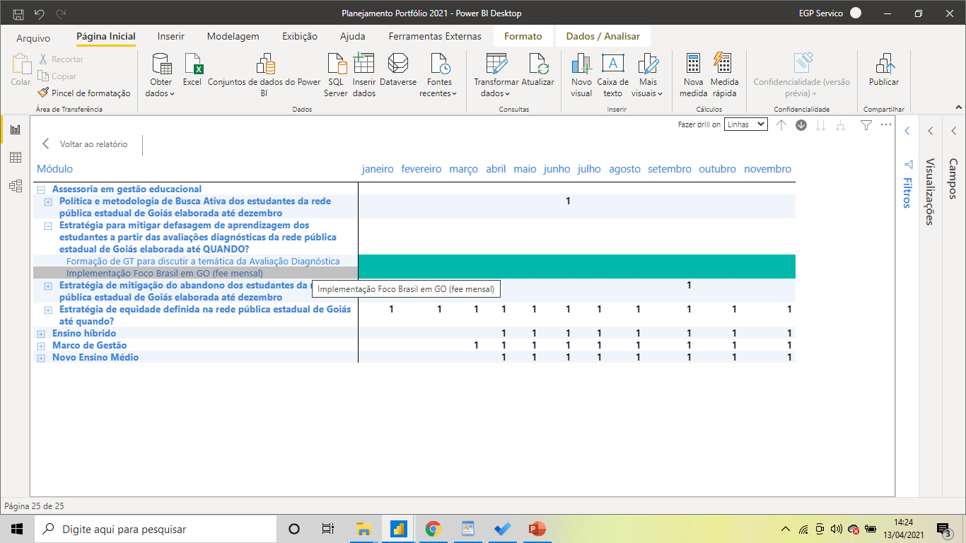The image size is (966, 543).
Task: Open Chrome from the taskbar
Action: click(x=433, y=529)
